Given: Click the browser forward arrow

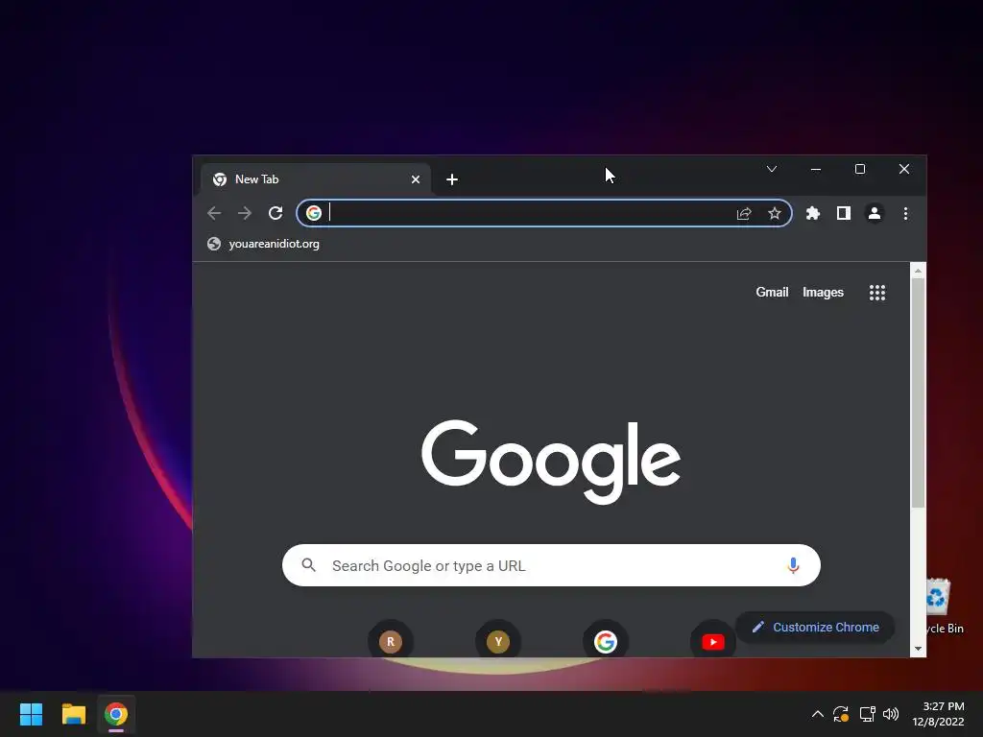Looking at the screenshot, I should click(x=245, y=213).
